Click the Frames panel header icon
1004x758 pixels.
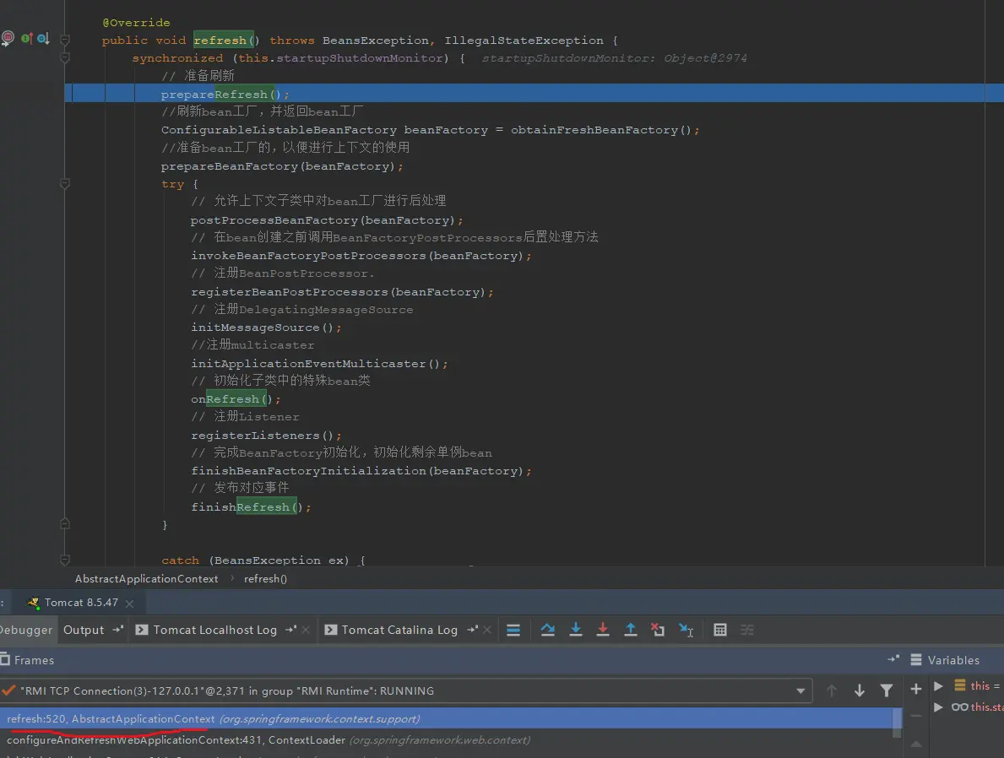pos(5,658)
